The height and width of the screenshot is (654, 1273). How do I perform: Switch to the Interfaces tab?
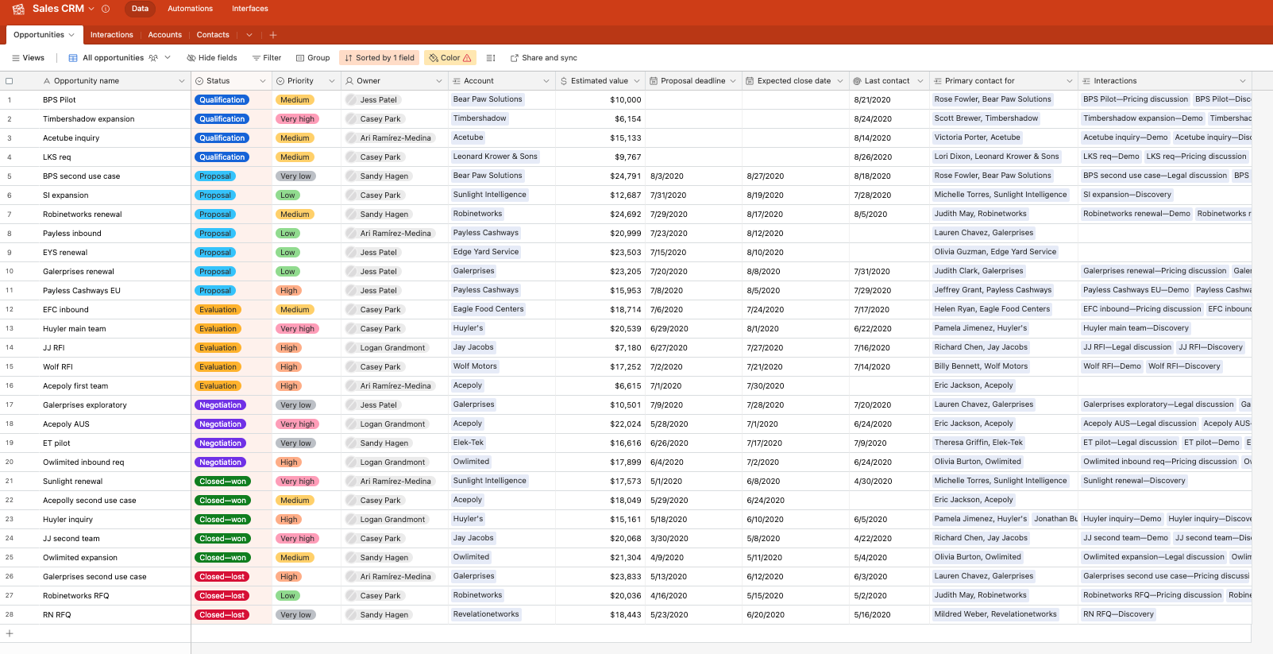[250, 9]
